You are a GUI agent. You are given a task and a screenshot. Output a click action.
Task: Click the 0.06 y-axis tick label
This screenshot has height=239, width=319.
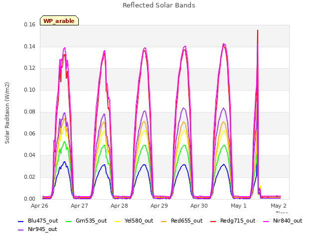(30, 133)
